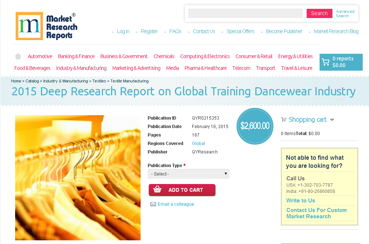This screenshot has width=369, height=244.
Task: Navigate to the Textiles breadcrumb
Action: pyautogui.click(x=99, y=81)
